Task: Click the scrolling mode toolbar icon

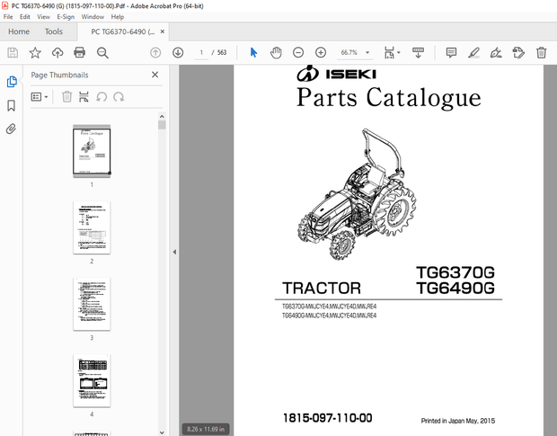Action: click(418, 53)
